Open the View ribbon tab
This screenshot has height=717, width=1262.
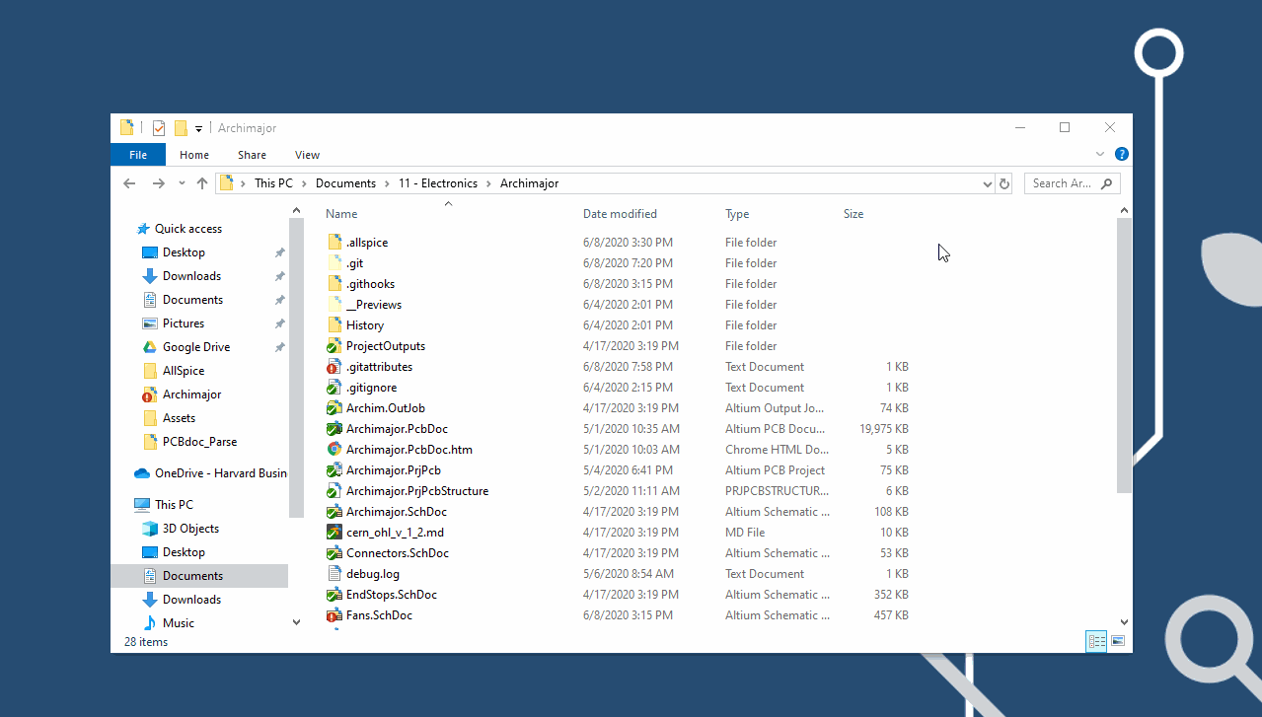coord(307,155)
